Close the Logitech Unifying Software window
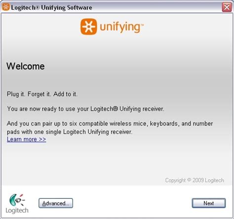This screenshot has height=219, width=234. click(227, 7)
